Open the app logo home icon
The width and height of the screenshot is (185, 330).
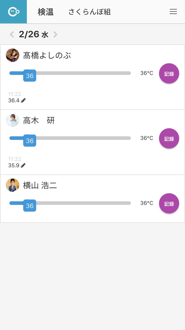click(14, 12)
